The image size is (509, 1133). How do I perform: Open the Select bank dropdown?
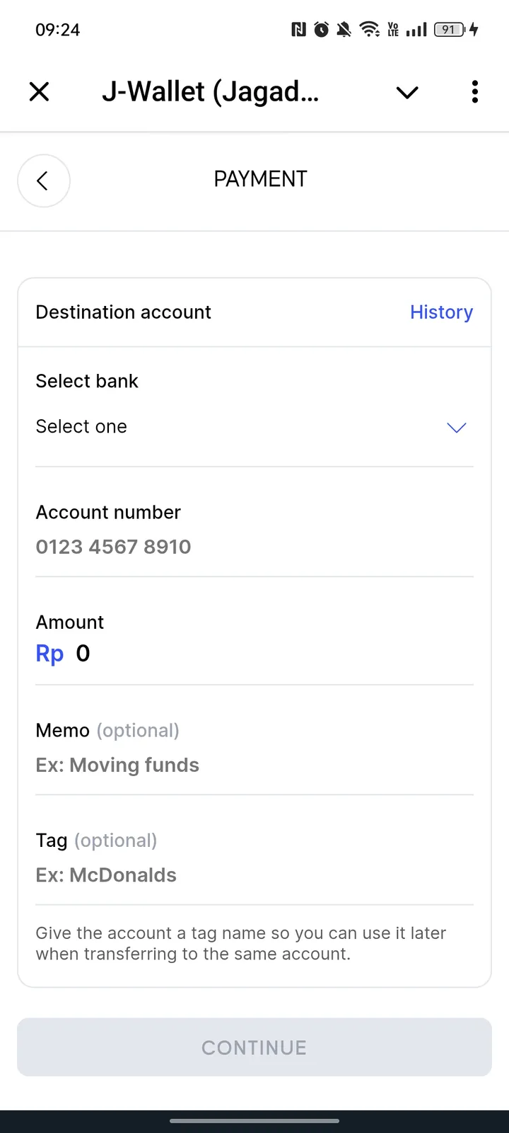[253, 427]
